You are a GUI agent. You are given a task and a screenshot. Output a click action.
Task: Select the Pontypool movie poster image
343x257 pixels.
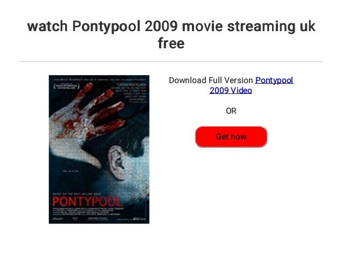tap(99, 149)
